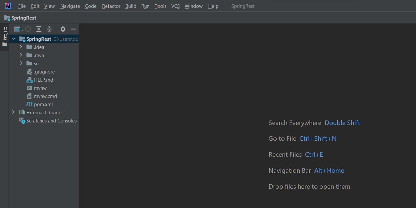Expand the src folder
The height and width of the screenshot is (208, 416).
[21, 63]
